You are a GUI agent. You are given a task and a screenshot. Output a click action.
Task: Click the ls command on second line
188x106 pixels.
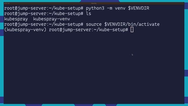(88, 14)
